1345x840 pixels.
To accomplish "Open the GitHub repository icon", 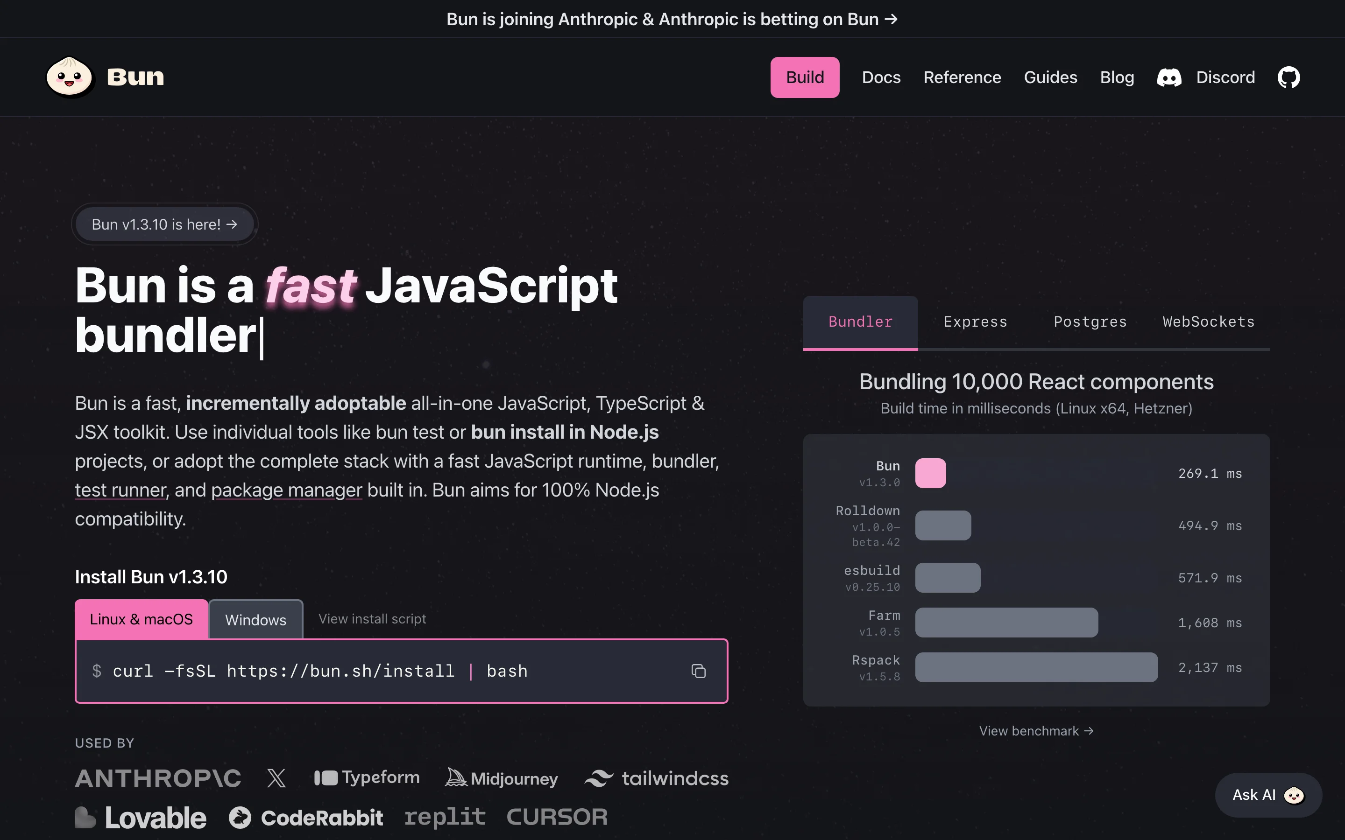I will (1288, 77).
